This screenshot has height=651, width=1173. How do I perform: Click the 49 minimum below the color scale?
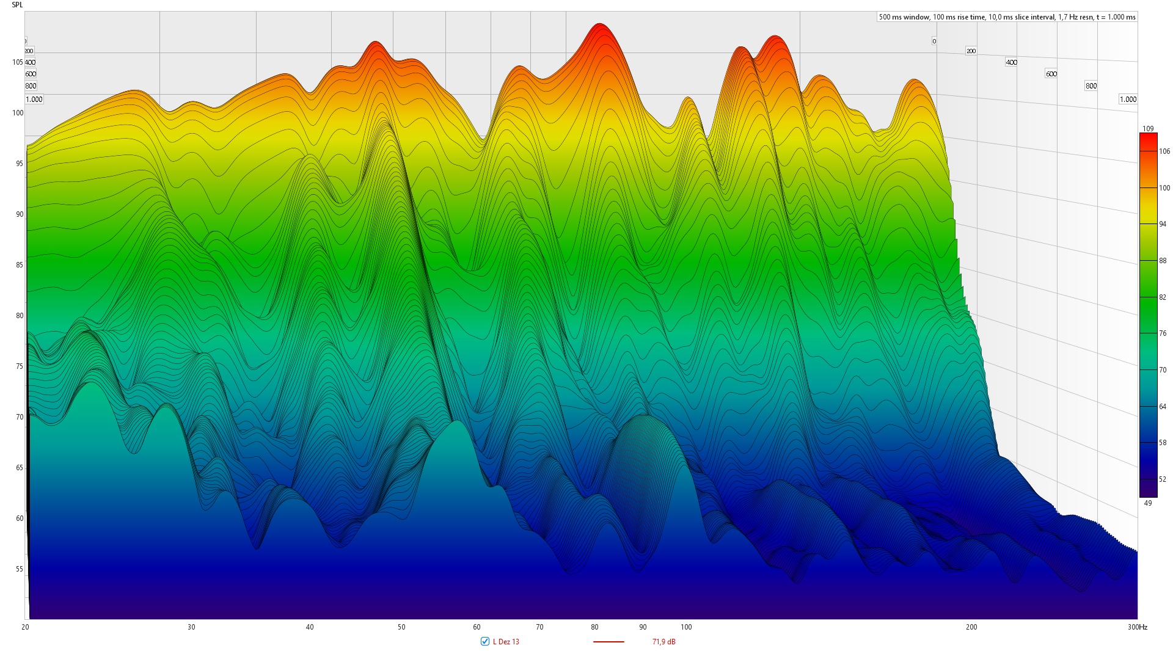(1148, 503)
